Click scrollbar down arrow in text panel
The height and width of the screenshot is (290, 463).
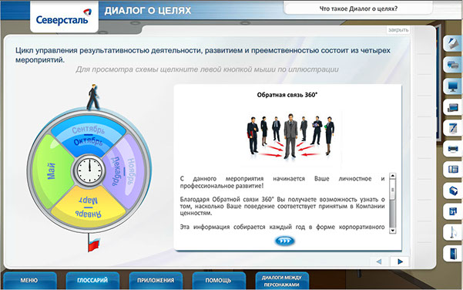[392, 231]
